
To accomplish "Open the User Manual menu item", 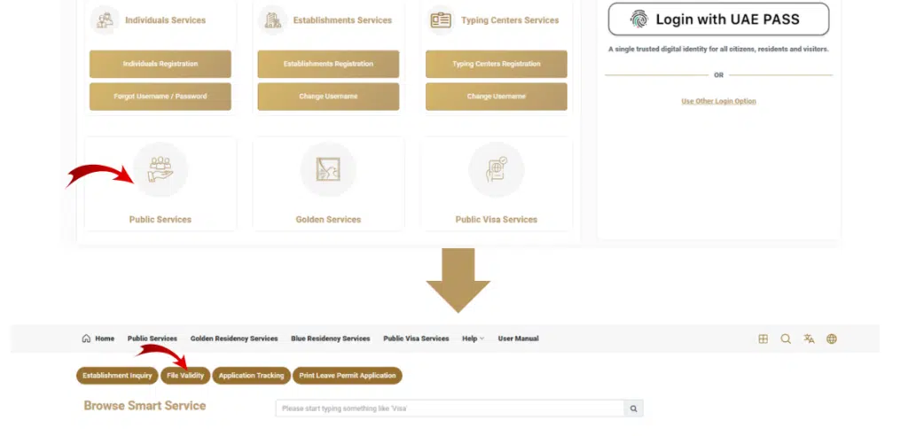I will 518,339.
